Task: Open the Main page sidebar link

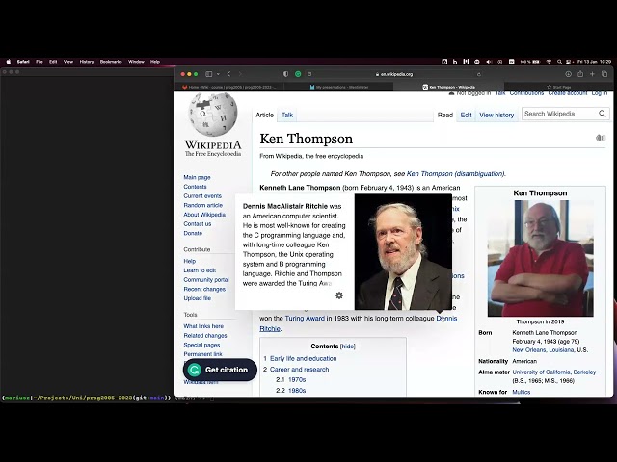Action: click(197, 177)
